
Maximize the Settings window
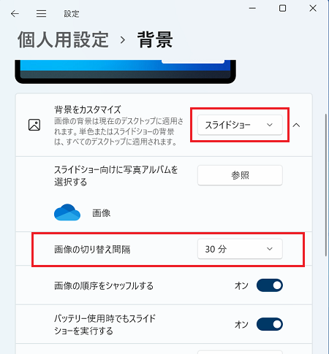point(282,8)
